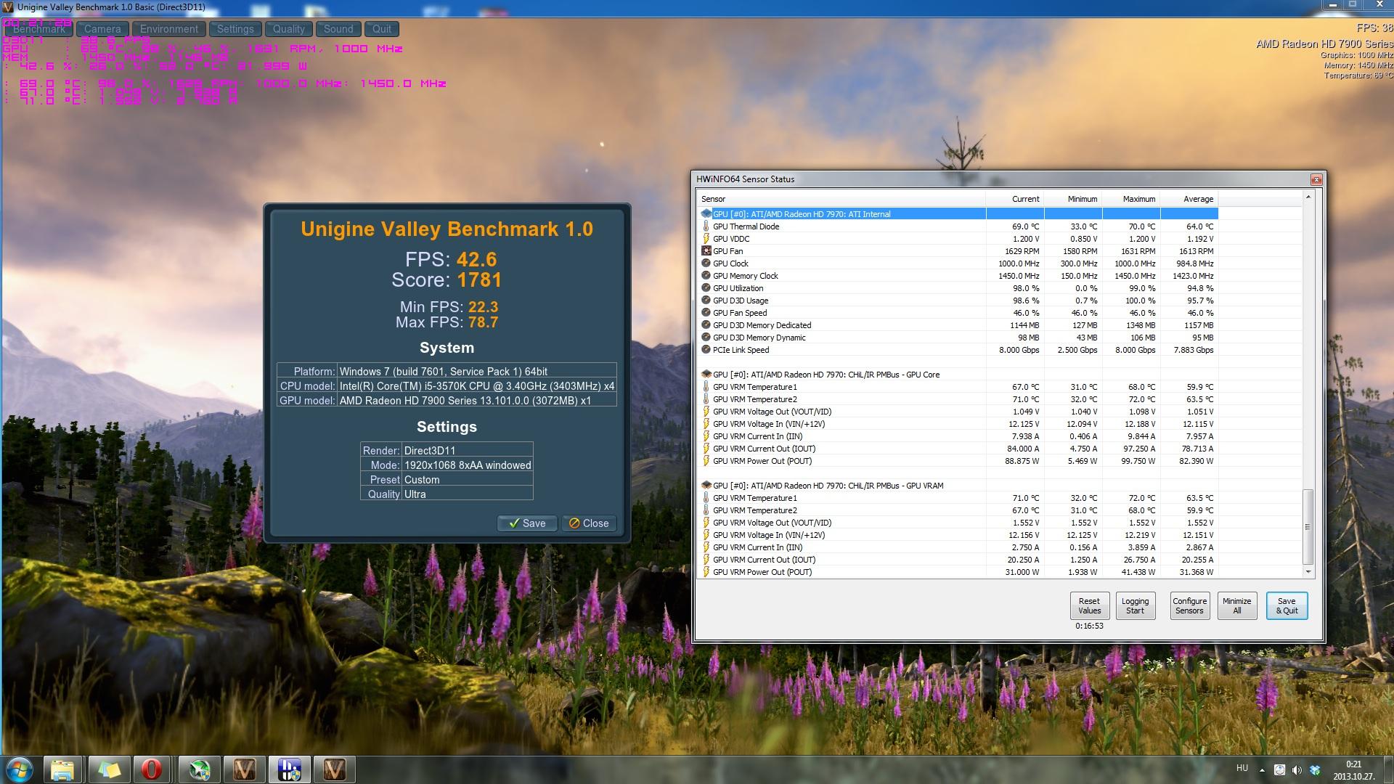Viewport: 1394px width, 784px height.
Task: Switch to the HWiNFO taskbar icon
Action: click(x=290, y=769)
